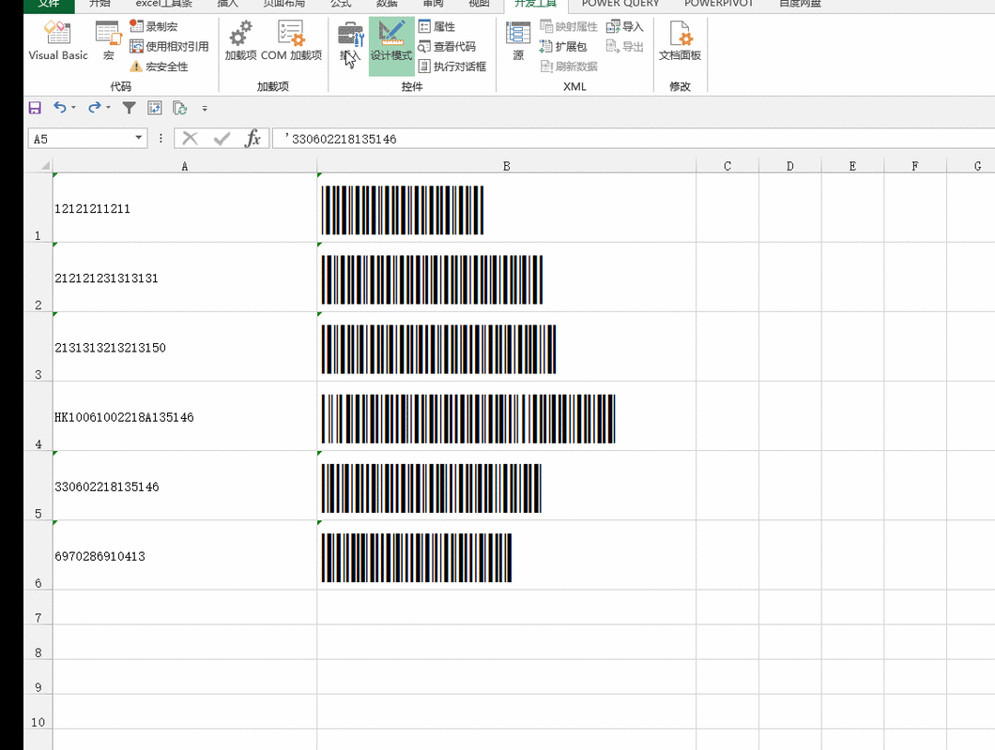
Task: Open the 加载项 add-ins dialog
Action: point(240,41)
